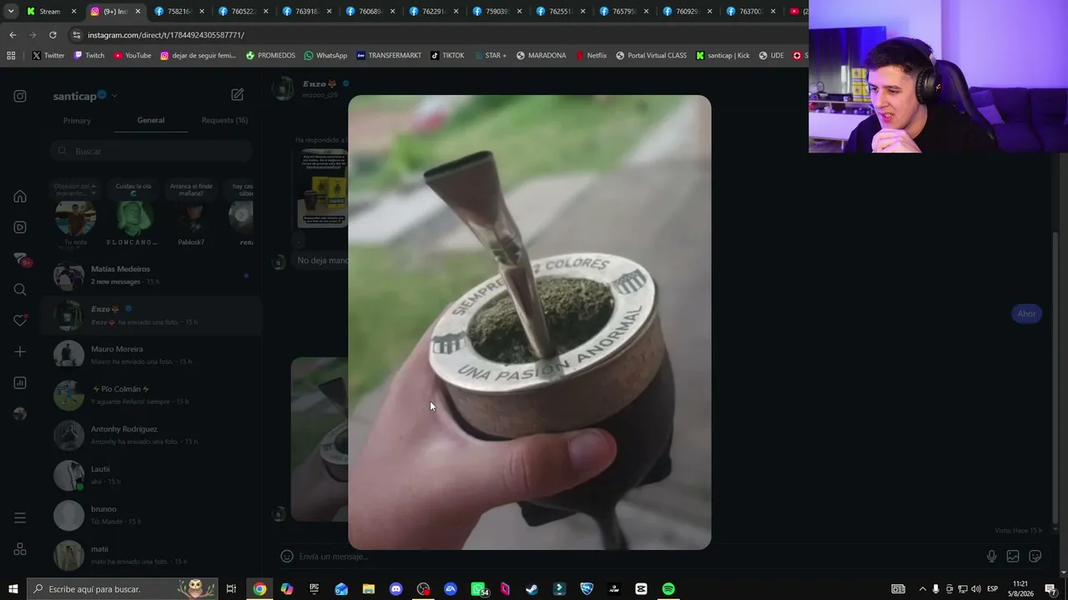Screen dimensions: 1068x600
Task: Open the Instagram logo home link
Action: point(20,96)
